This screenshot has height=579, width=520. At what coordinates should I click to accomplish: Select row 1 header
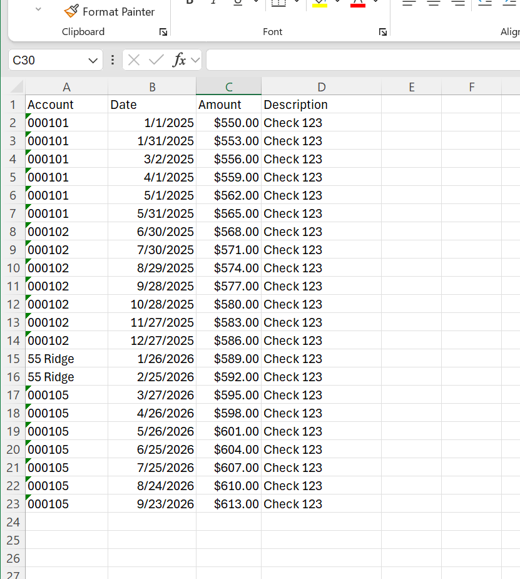tap(13, 105)
